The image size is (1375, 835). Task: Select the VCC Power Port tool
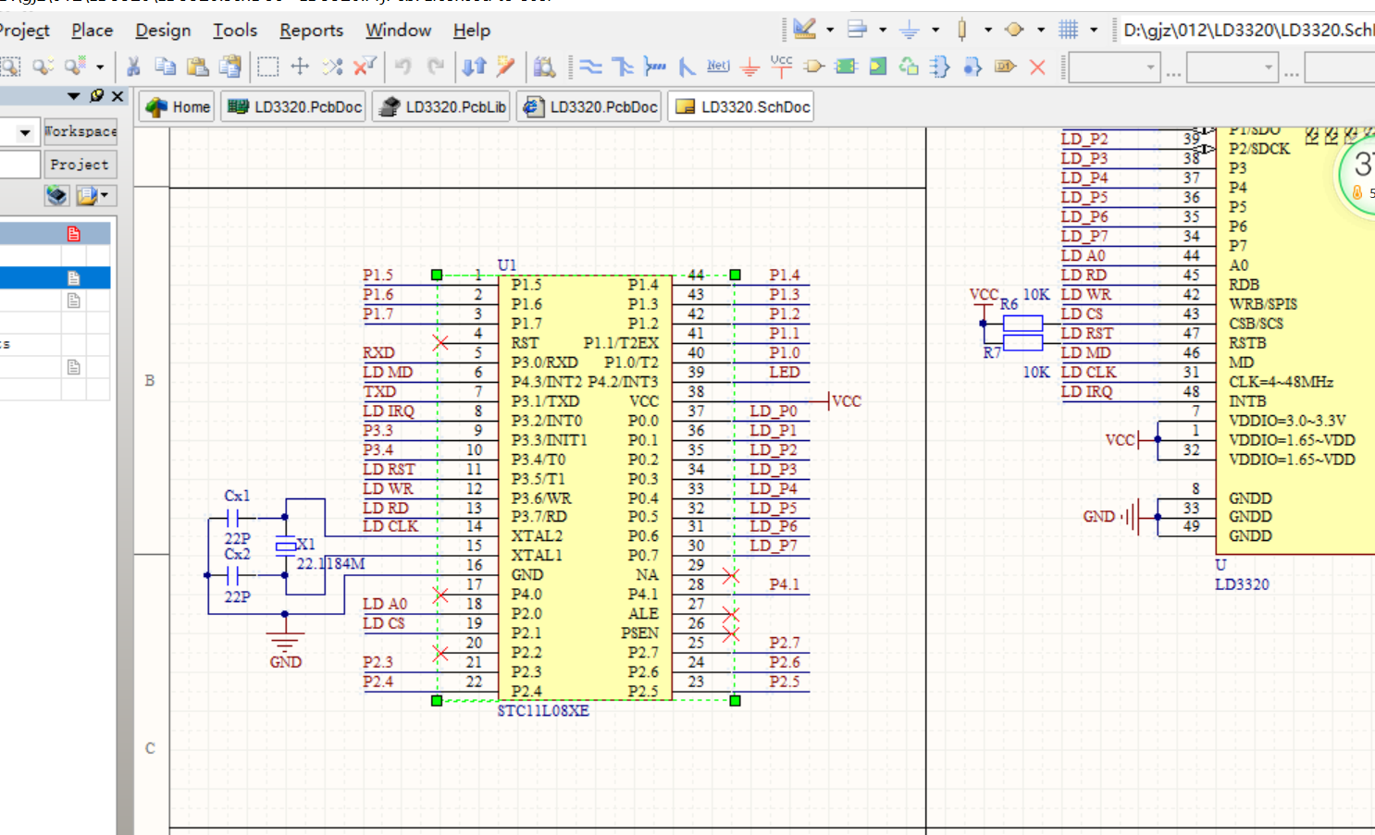click(x=782, y=67)
